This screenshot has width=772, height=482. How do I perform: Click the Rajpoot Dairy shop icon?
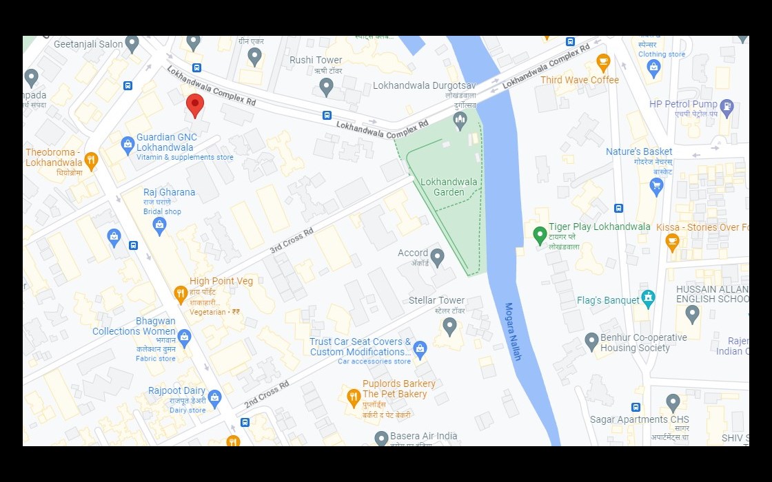[214, 399]
